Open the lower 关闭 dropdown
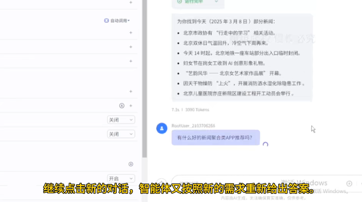This screenshot has height=202, width=362. (121, 134)
